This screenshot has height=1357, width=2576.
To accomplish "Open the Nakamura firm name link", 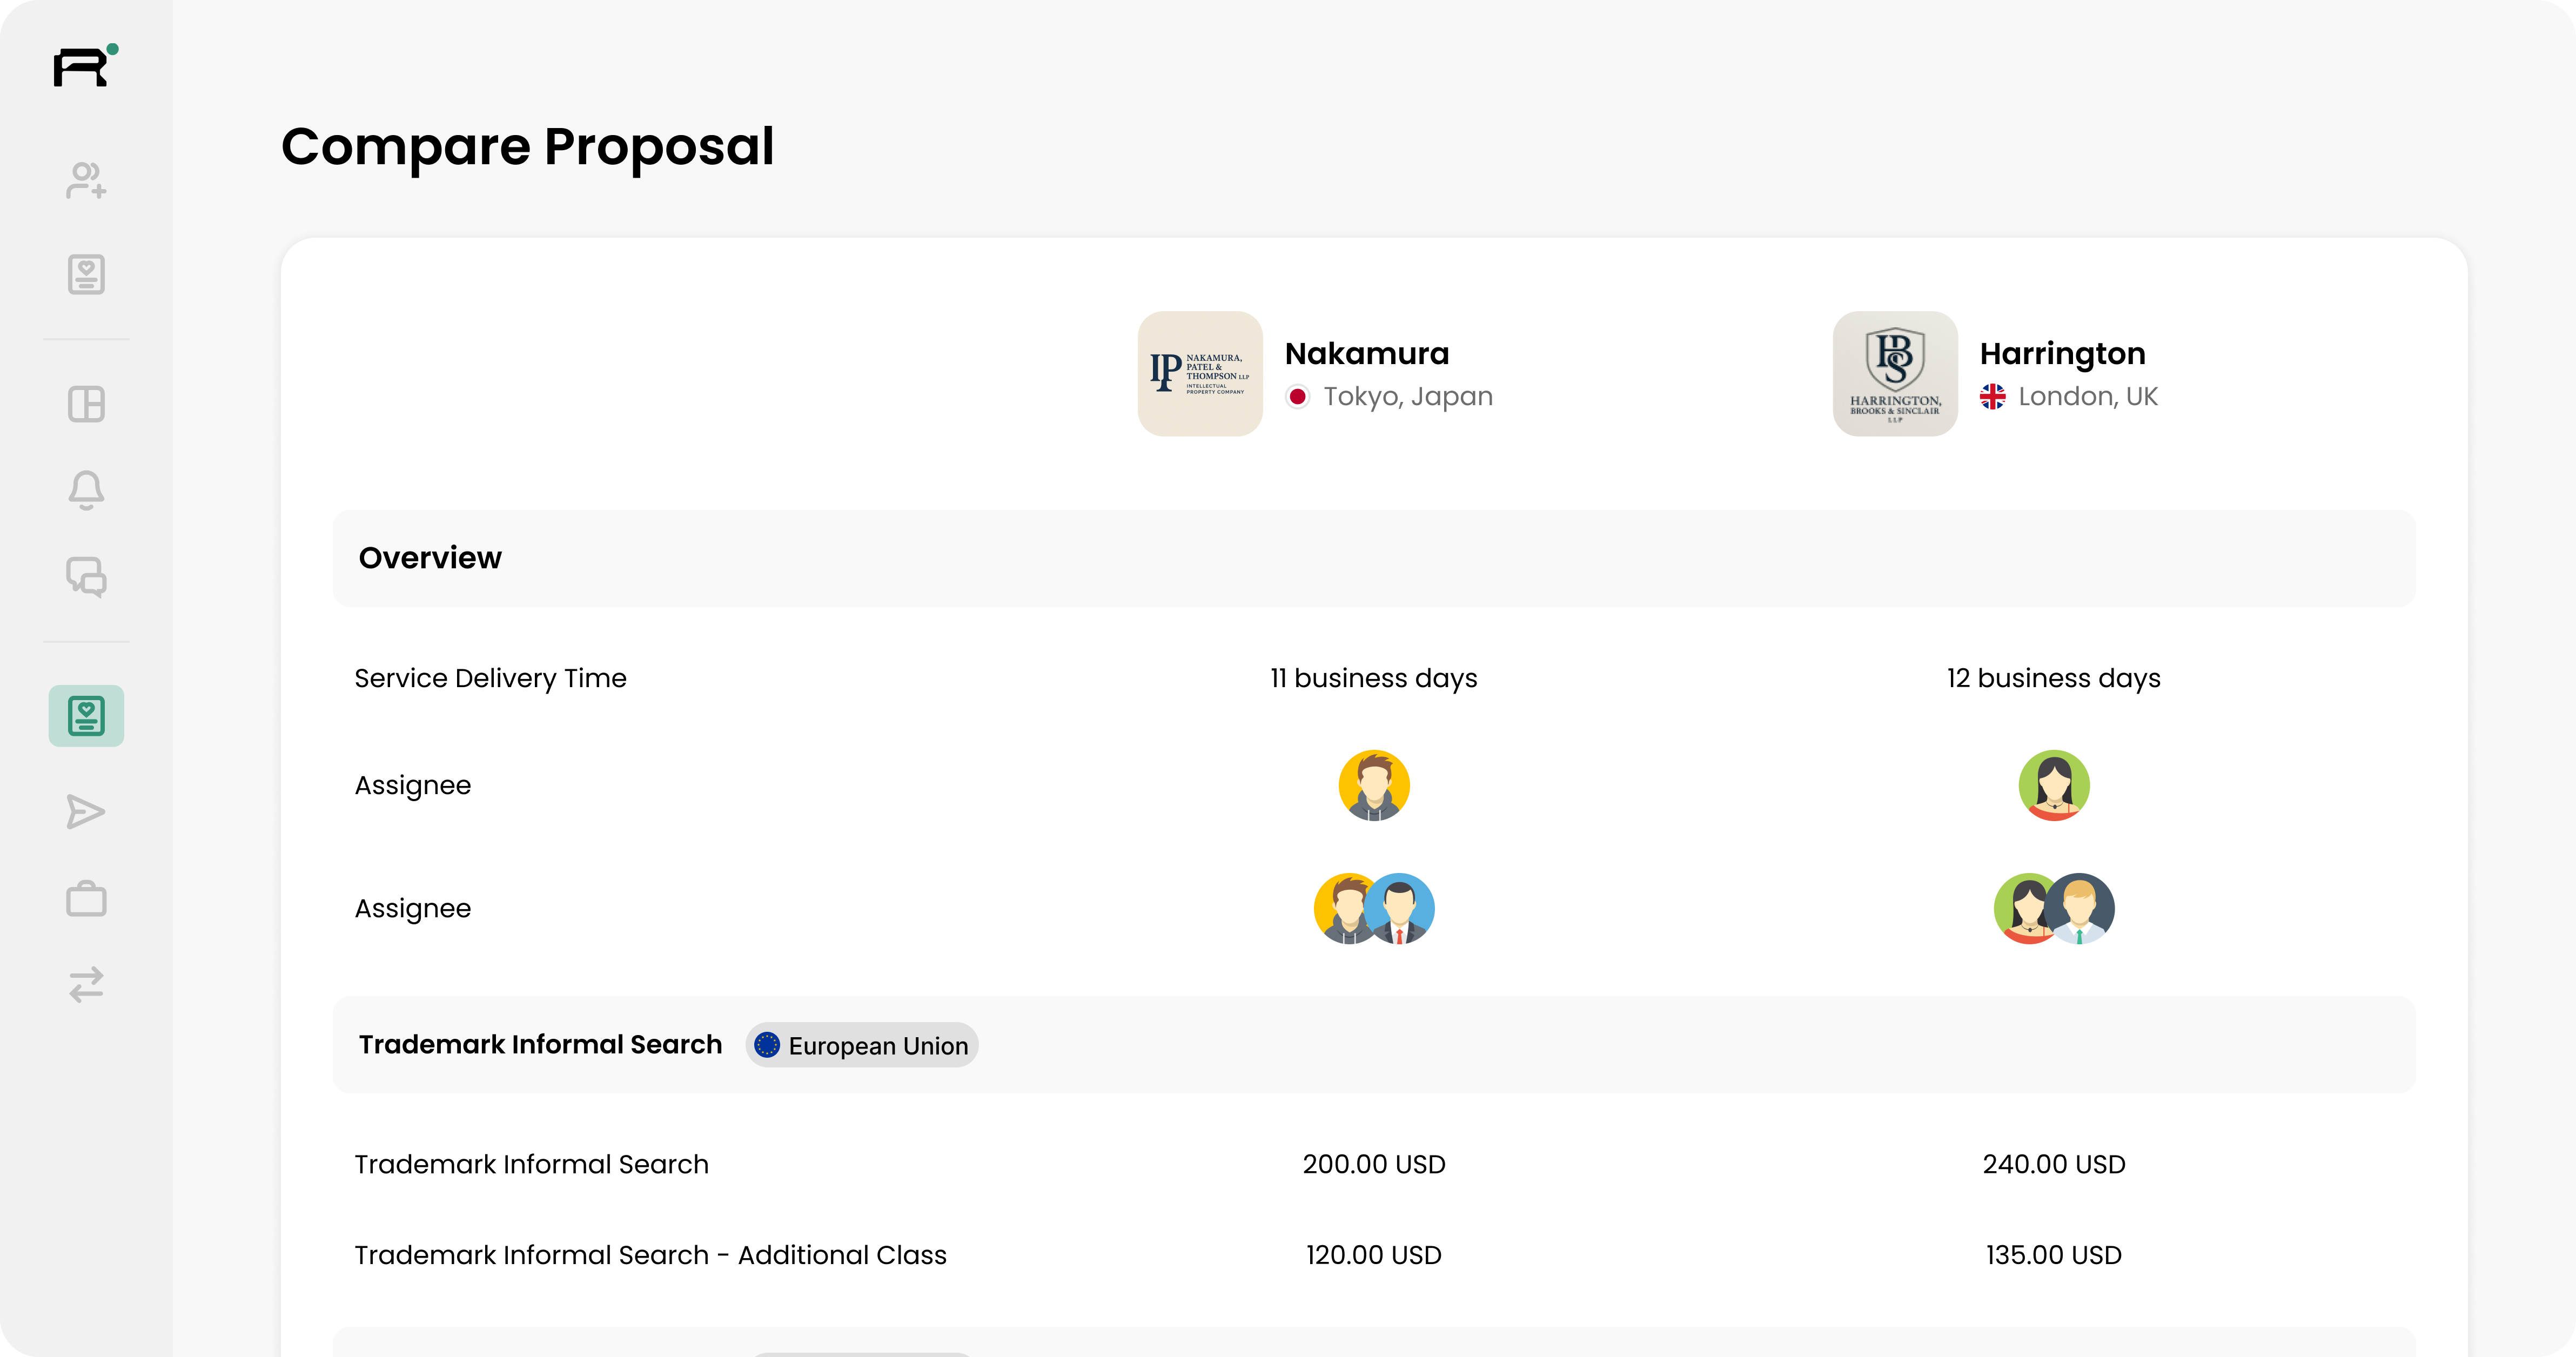I will coord(1366,353).
